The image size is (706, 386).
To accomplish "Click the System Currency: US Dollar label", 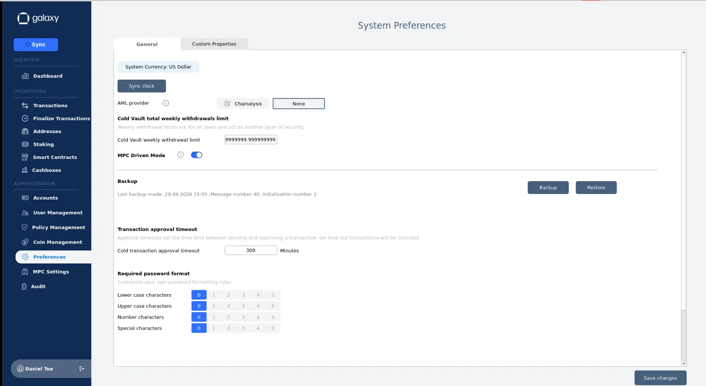I will (158, 67).
